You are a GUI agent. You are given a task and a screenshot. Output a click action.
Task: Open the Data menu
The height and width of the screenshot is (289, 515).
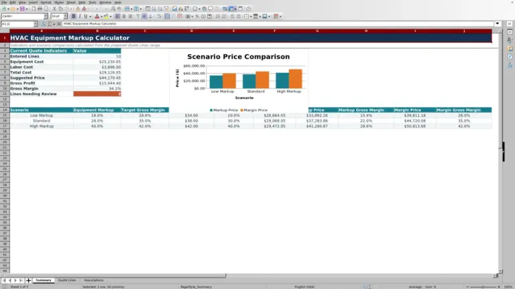pyautogui.click(x=82, y=2)
